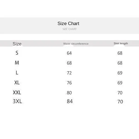Click waist value 80 for size XXL

69,93
